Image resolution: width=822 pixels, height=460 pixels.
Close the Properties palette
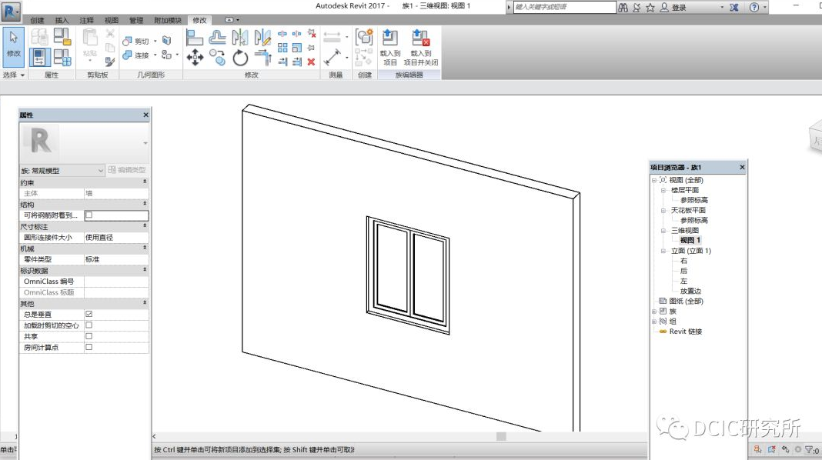[145, 115]
